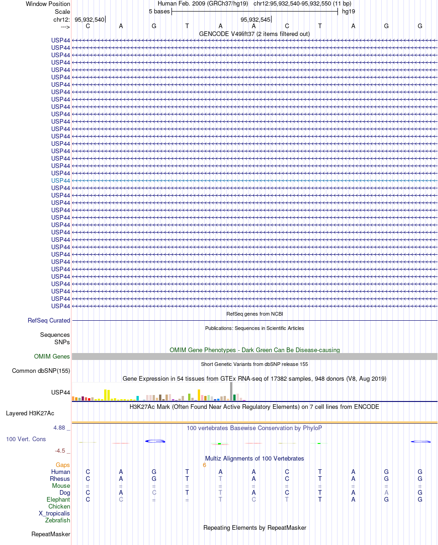
Task: Select the Sequences track label
Action: coord(55,335)
